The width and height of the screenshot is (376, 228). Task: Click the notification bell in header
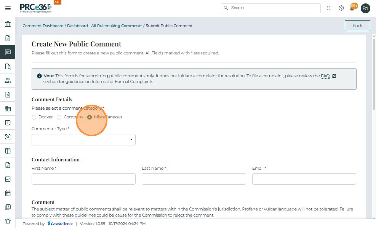click(352, 8)
